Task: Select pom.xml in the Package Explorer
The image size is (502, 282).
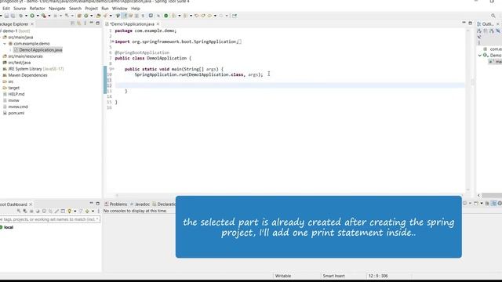Action: (13, 113)
